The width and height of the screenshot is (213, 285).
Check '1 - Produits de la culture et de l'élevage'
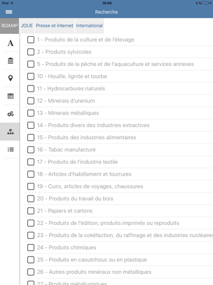click(x=31, y=40)
